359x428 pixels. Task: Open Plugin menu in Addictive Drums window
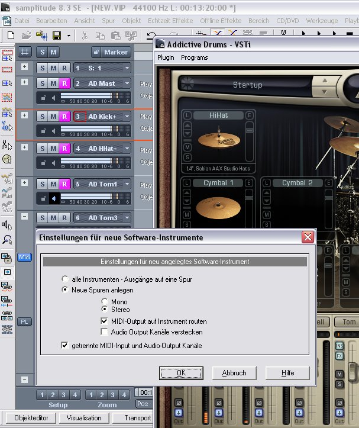166,57
